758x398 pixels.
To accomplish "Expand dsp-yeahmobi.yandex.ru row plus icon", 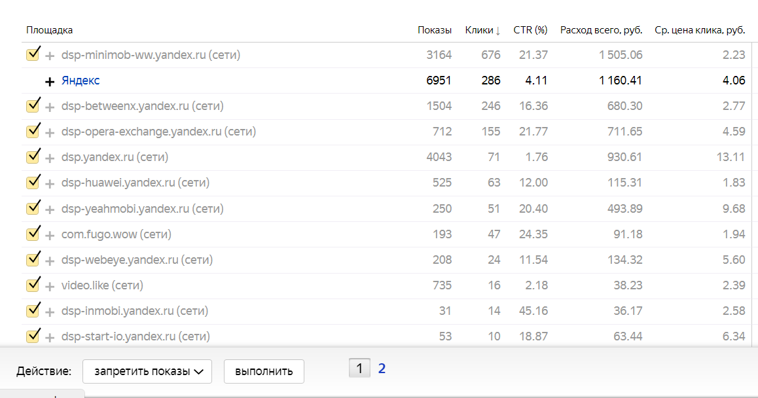I will point(49,210).
